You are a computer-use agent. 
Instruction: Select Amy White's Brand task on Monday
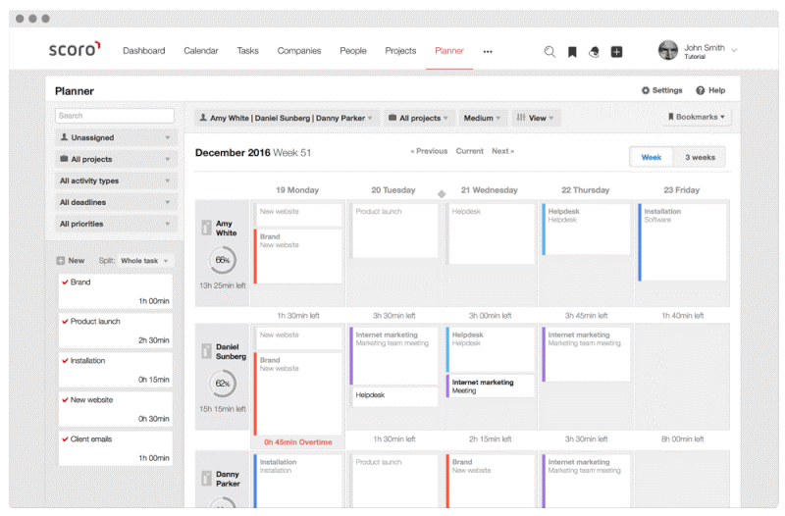pyautogui.click(x=298, y=256)
